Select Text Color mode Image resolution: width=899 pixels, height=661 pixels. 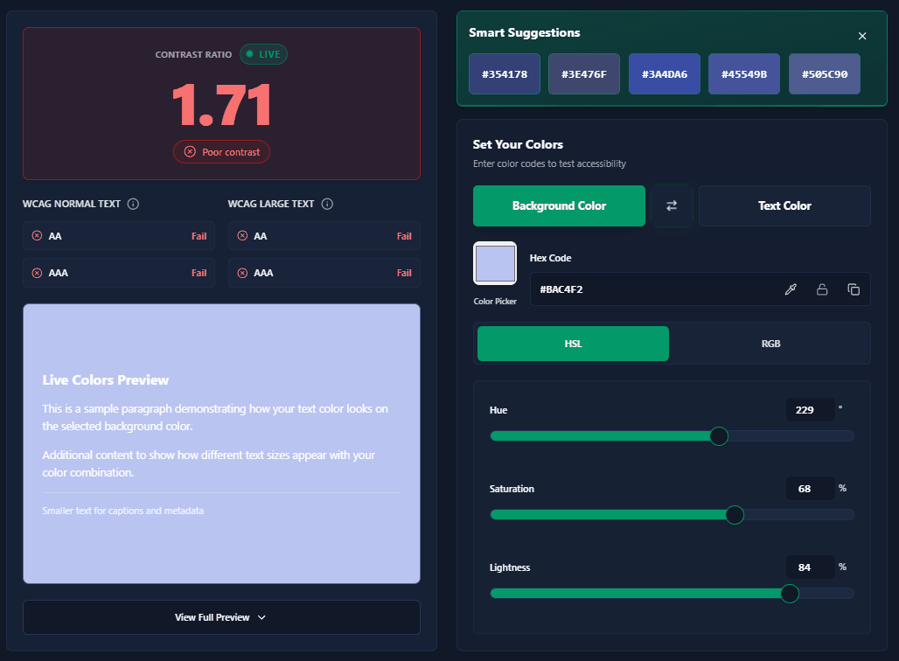tap(784, 205)
